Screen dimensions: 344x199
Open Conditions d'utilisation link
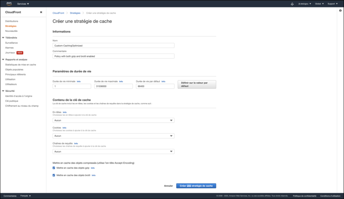[x=330, y=196]
